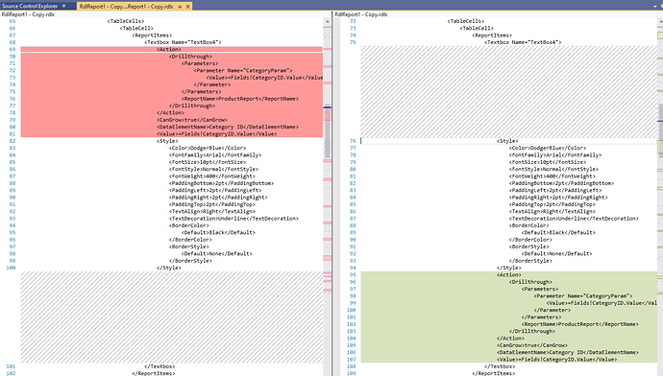This screenshot has height=376, width=663.
Task: Click line number 82 in the left gutter
Action: pyautogui.click(x=12, y=141)
